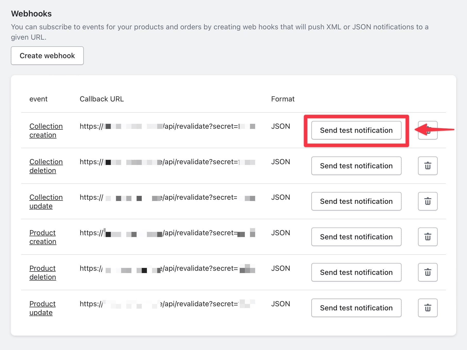The image size is (467, 350).
Task: Open the Product deletion event details
Action: tap(43, 272)
